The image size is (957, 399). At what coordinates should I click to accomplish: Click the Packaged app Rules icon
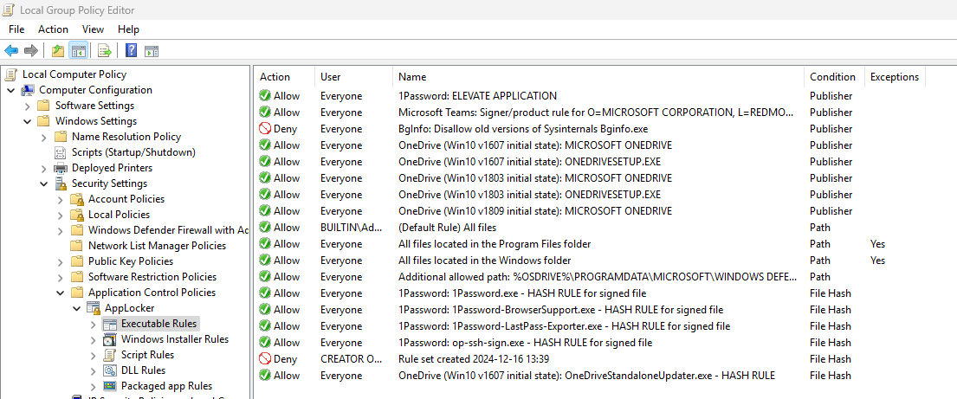tap(110, 386)
